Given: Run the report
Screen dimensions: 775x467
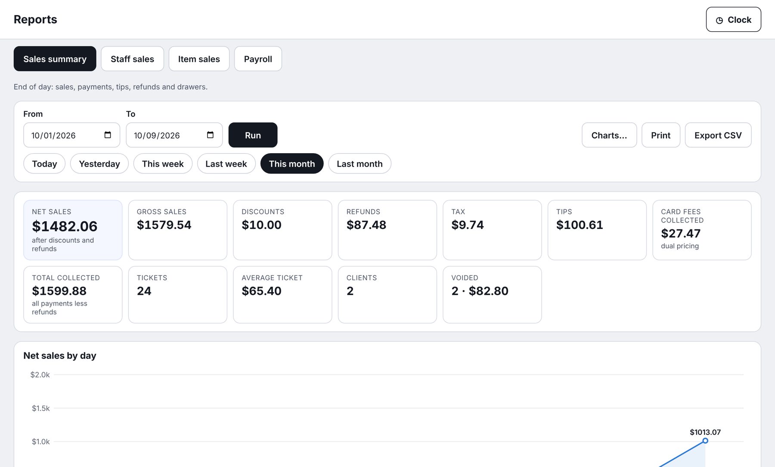Looking at the screenshot, I should click(x=253, y=135).
